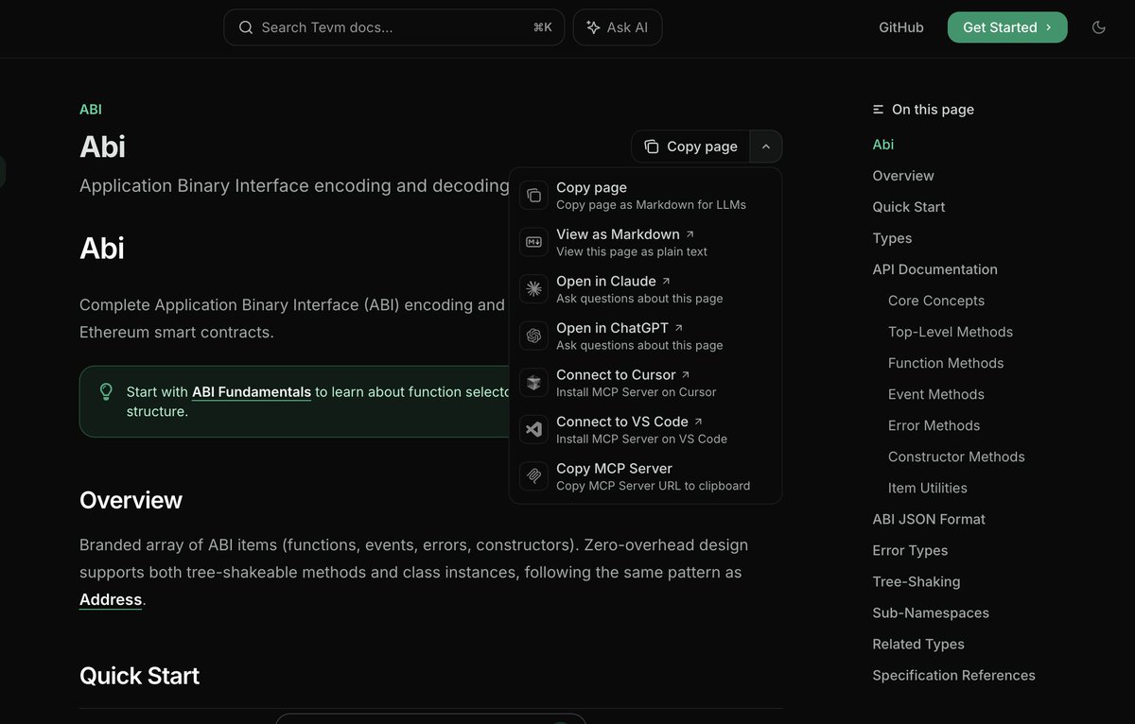Click the VS Code logo icon
Image resolution: width=1135 pixels, height=724 pixels.
click(x=533, y=429)
